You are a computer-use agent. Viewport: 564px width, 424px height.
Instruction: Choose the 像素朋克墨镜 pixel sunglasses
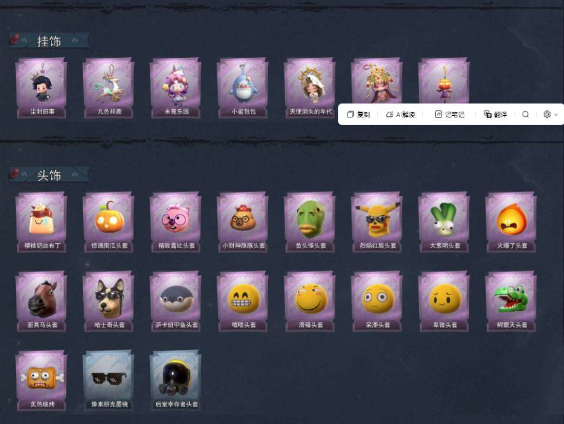[x=108, y=381]
